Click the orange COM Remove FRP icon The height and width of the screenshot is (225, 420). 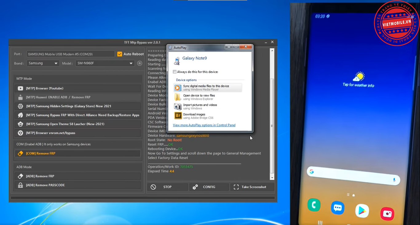pyautogui.click(x=20, y=153)
